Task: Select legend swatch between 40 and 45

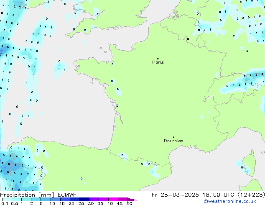Action: click(113, 200)
